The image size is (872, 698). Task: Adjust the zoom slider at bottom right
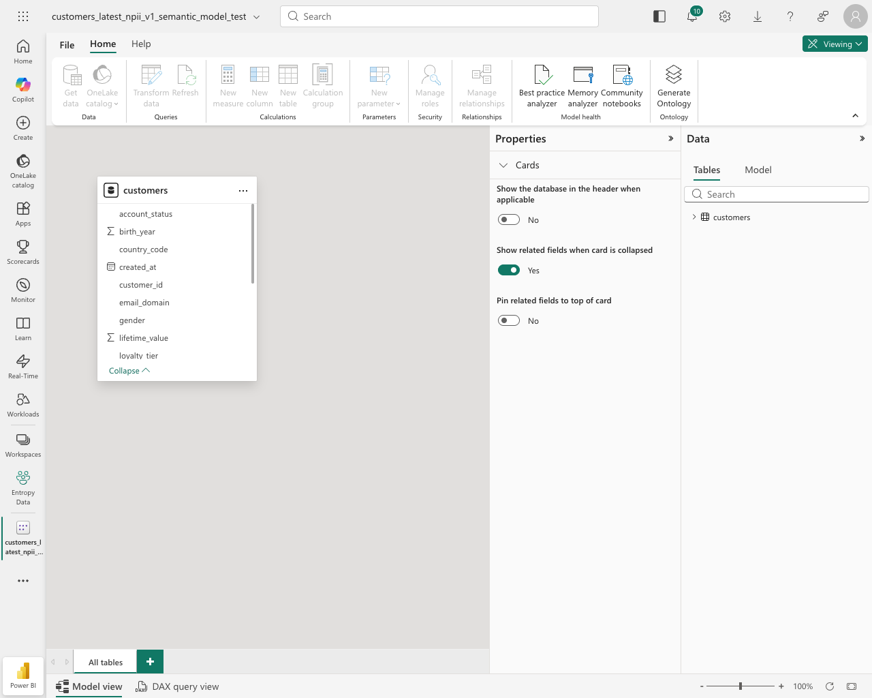pyautogui.click(x=740, y=686)
